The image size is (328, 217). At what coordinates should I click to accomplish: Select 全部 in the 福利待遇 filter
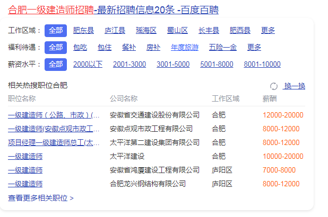56,48
